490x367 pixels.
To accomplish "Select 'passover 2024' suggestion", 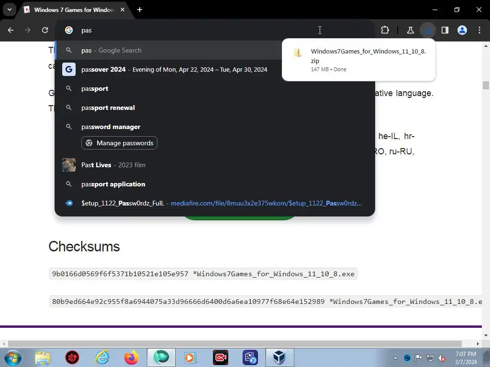I will point(169,69).
